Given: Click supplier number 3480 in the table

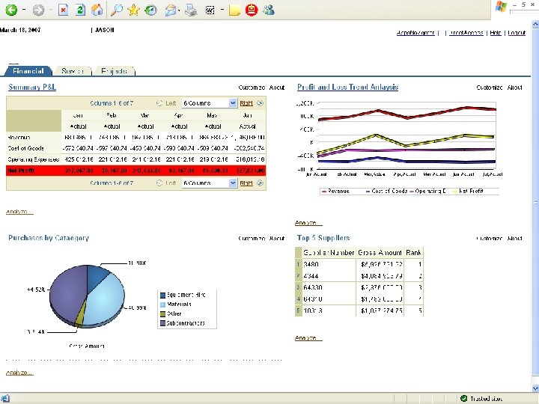Looking at the screenshot, I should 311,265.
